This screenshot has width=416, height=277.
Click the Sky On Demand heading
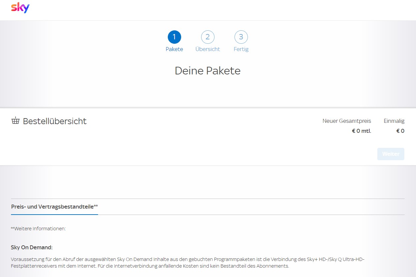pos(32,247)
